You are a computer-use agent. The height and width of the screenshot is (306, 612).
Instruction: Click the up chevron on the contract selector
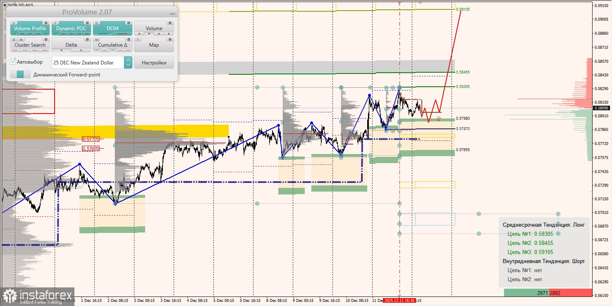pos(128,60)
